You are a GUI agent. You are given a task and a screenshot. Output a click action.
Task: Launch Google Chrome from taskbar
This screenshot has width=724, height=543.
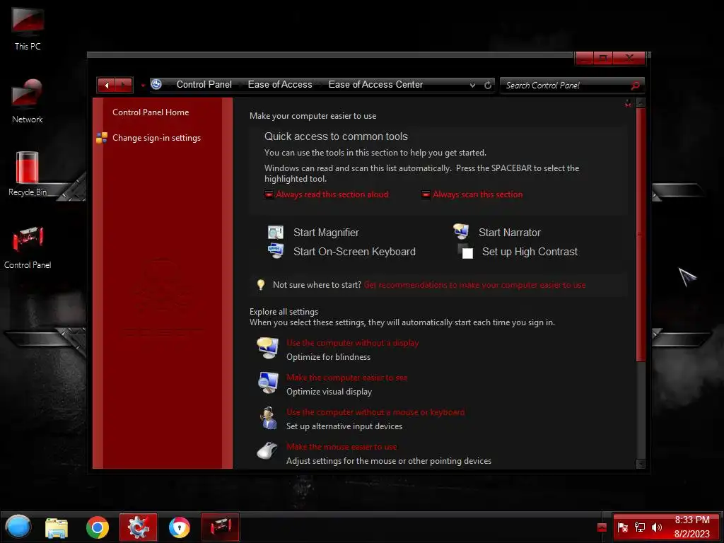pyautogui.click(x=98, y=527)
